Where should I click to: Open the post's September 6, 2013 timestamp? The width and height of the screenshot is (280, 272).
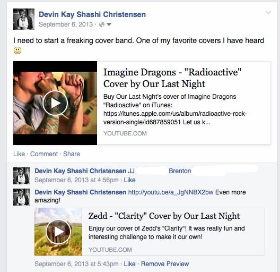coord(66,24)
